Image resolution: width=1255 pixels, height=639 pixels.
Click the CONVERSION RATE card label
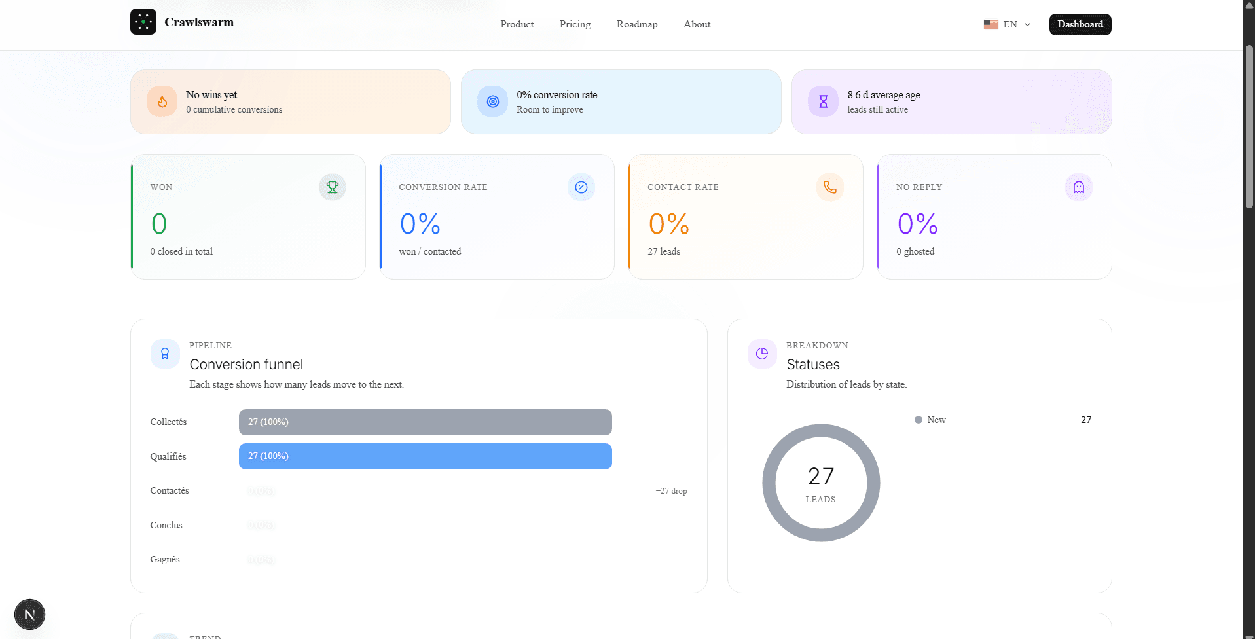click(x=443, y=187)
